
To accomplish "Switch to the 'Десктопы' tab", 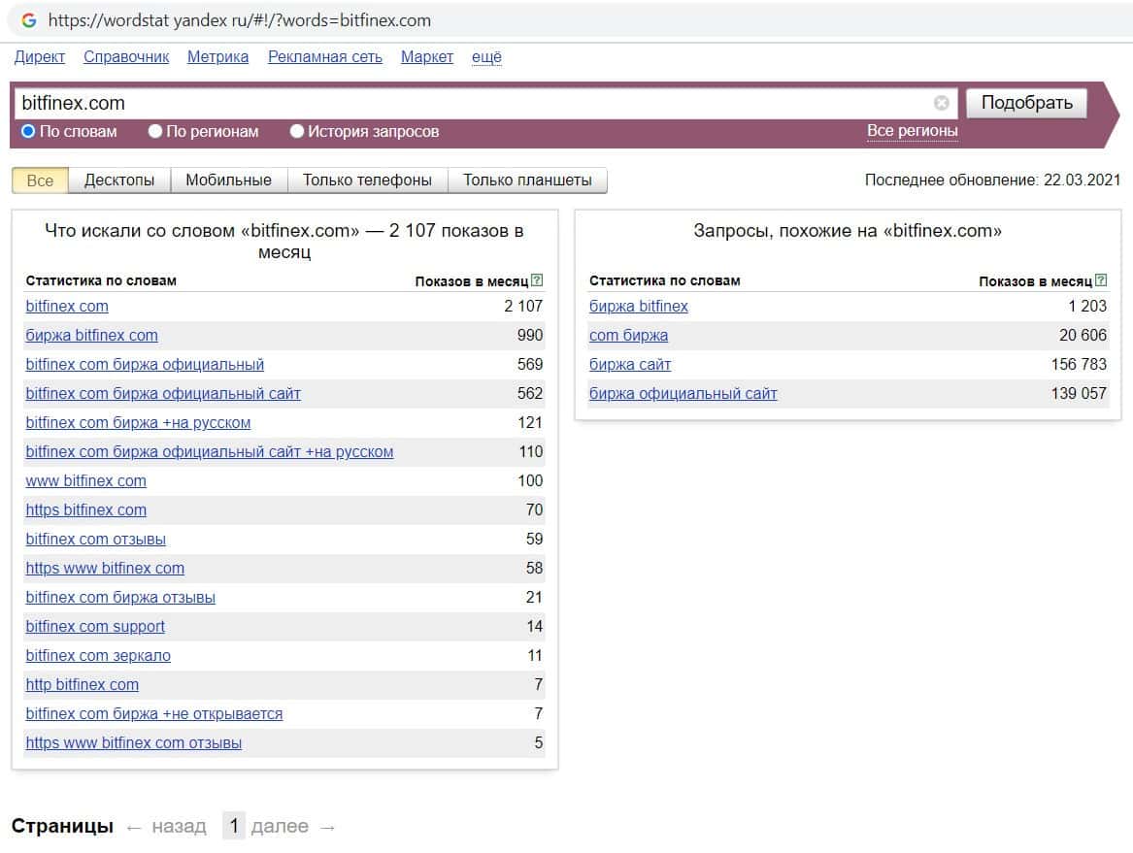I will pos(119,180).
